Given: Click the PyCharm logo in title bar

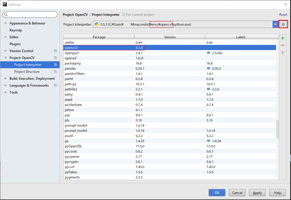Looking at the screenshot, I should 5,4.
